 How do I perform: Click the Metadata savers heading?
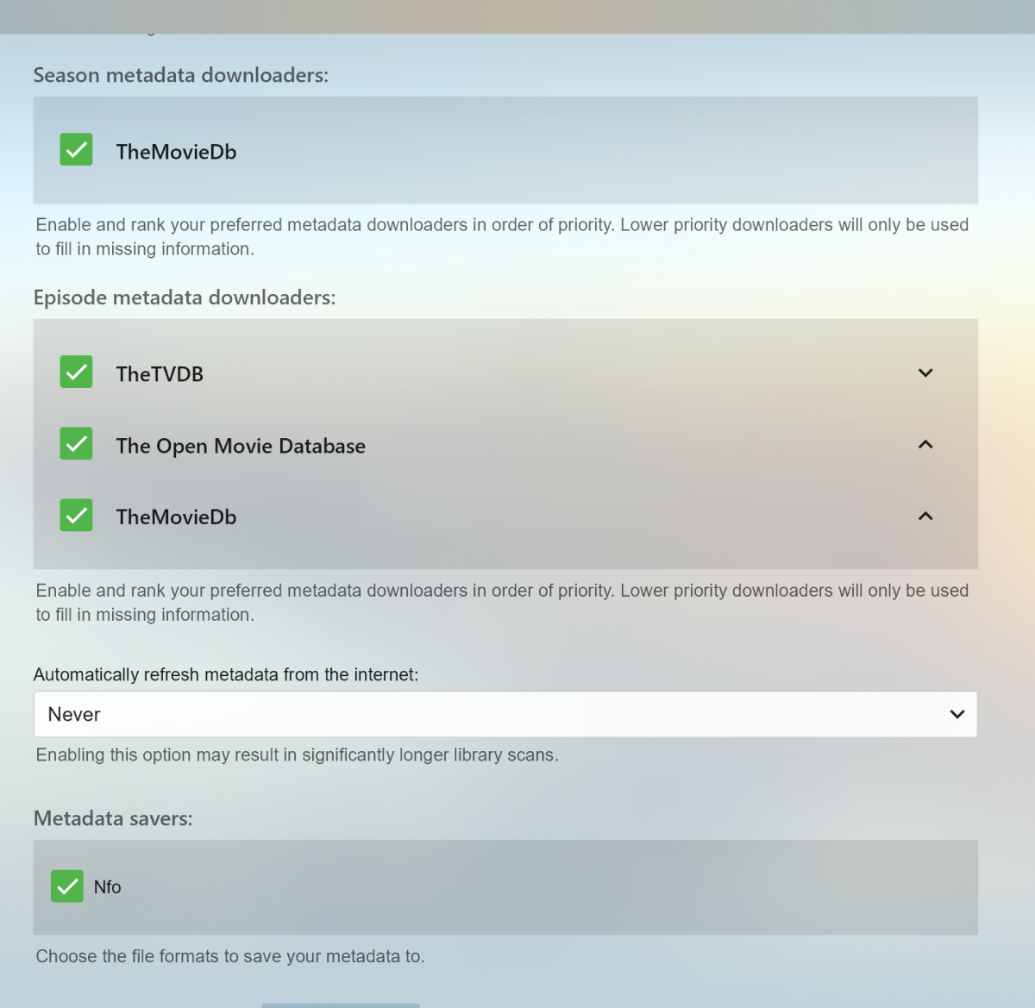(x=113, y=819)
